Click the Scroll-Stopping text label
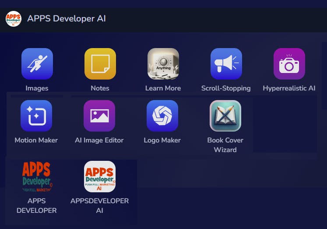Image resolution: width=327 pixels, height=229 pixels. 226,88
